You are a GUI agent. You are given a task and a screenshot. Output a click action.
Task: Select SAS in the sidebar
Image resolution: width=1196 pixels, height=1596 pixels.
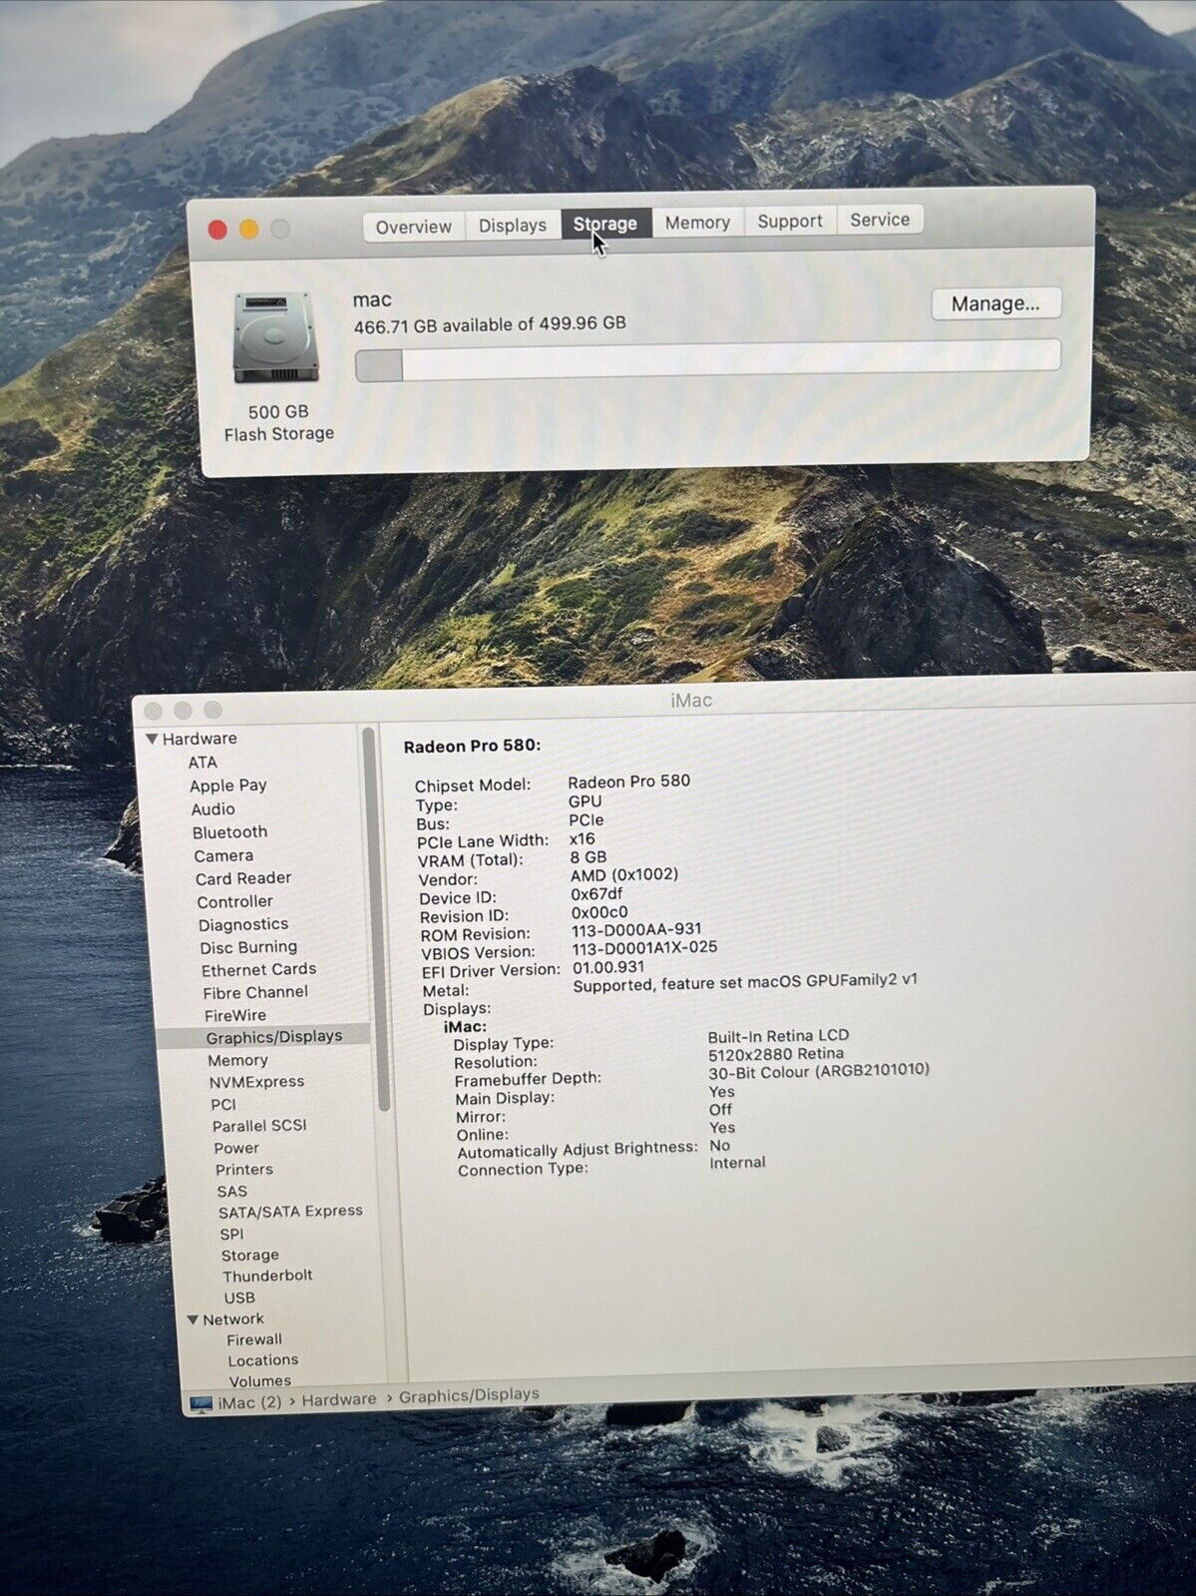point(231,1192)
